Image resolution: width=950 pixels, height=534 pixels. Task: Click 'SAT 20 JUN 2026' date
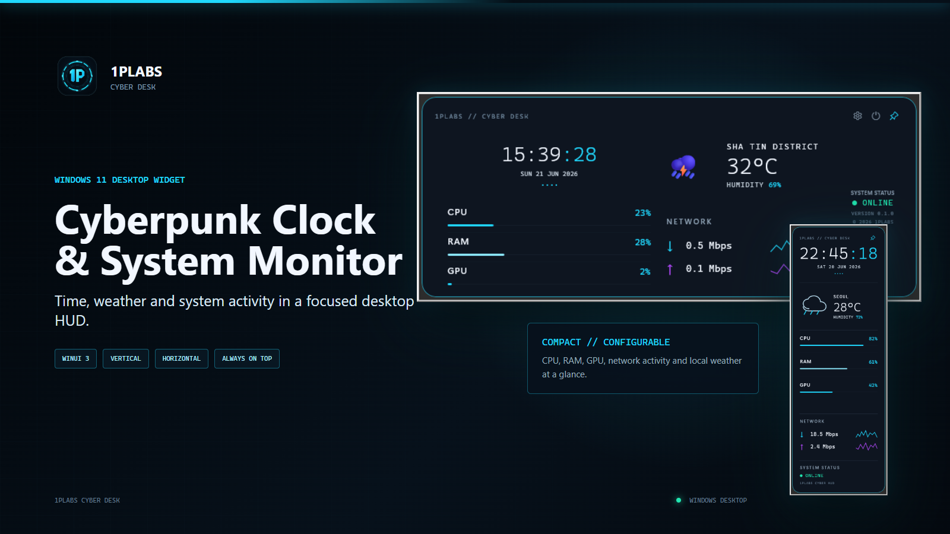(x=838, y=267)
